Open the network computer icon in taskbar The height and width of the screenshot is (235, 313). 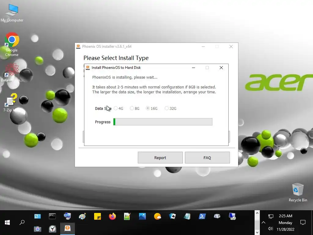click(x=67, y=216)
